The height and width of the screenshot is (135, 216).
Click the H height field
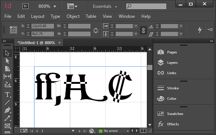pos(79,34)
